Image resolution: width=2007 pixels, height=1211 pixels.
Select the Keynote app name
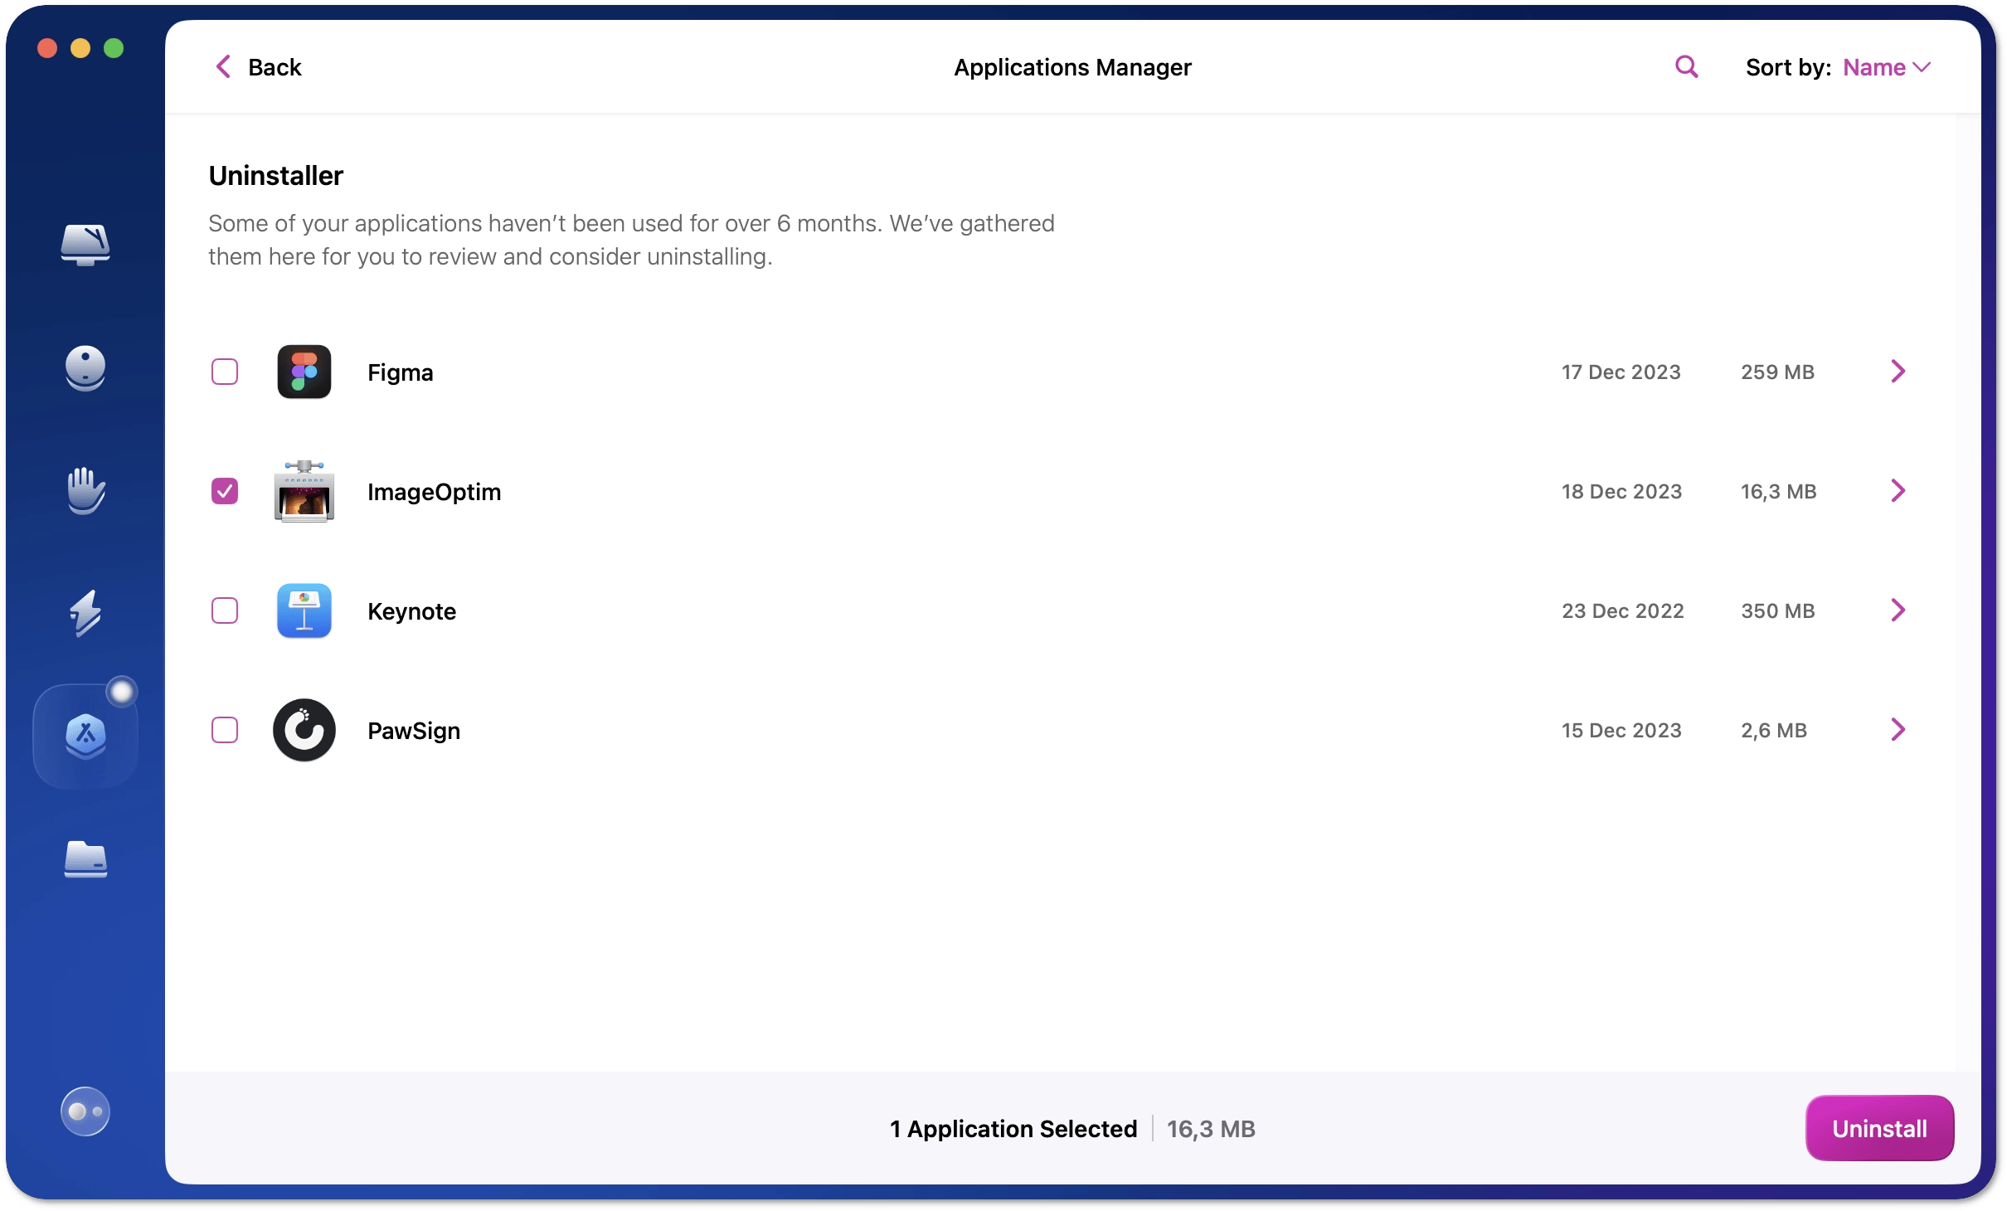tap(411, 611)
